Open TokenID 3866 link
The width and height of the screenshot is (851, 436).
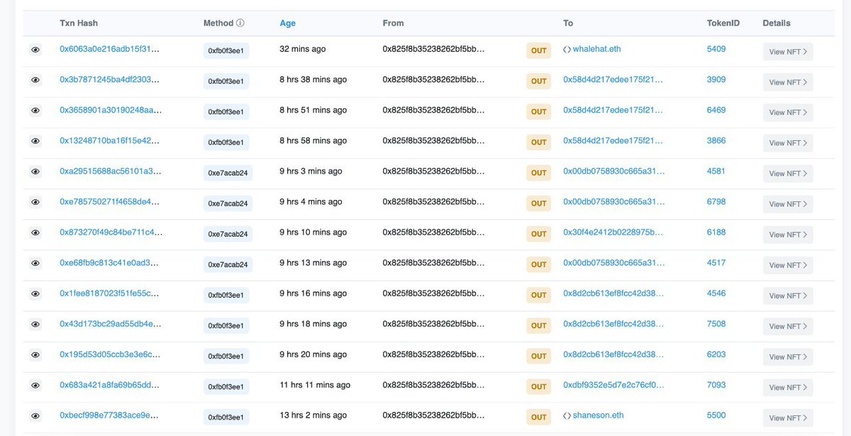716,141
